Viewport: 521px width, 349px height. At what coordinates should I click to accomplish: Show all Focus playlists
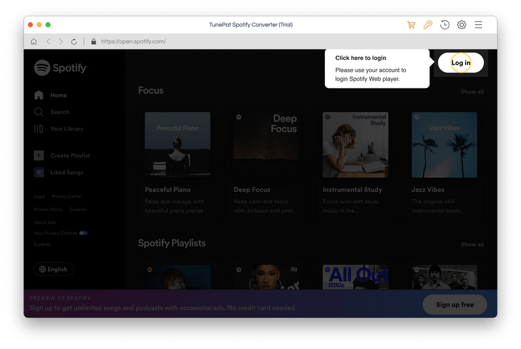click(x=472, y=92)
